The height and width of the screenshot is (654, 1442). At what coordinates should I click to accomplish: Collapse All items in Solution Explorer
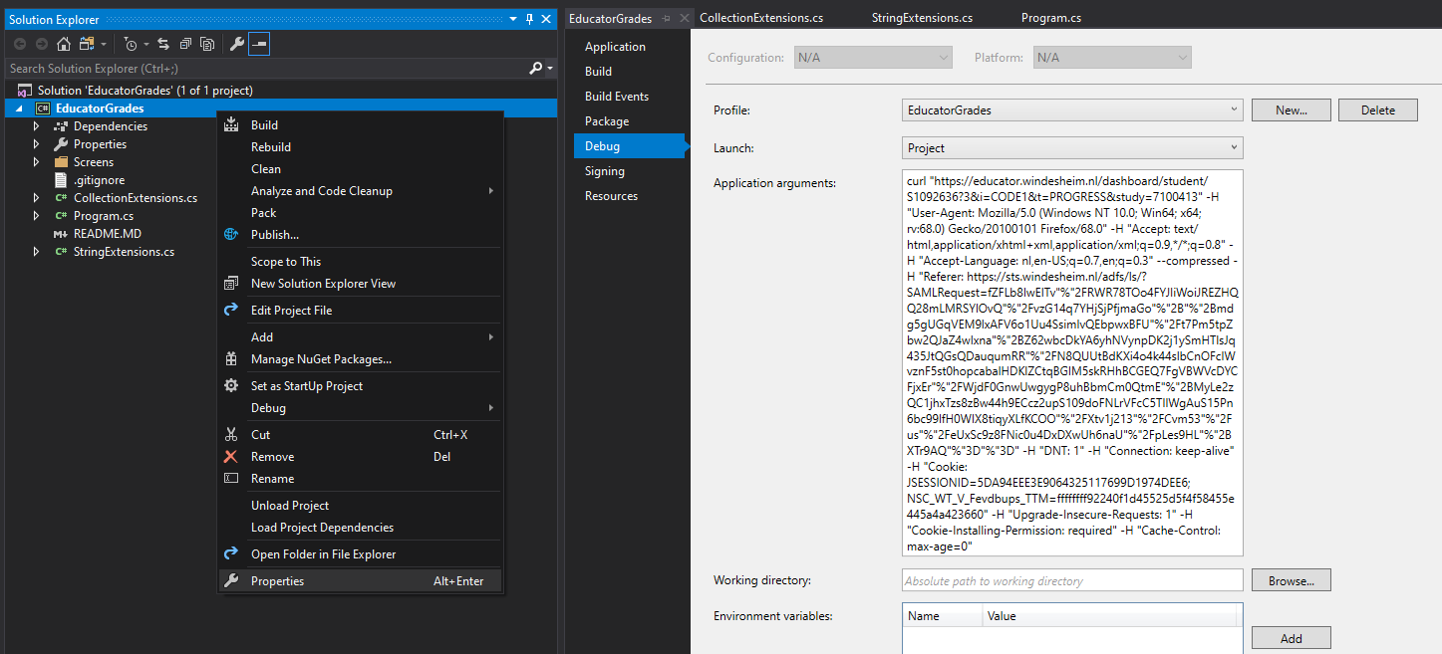[185, 44]
